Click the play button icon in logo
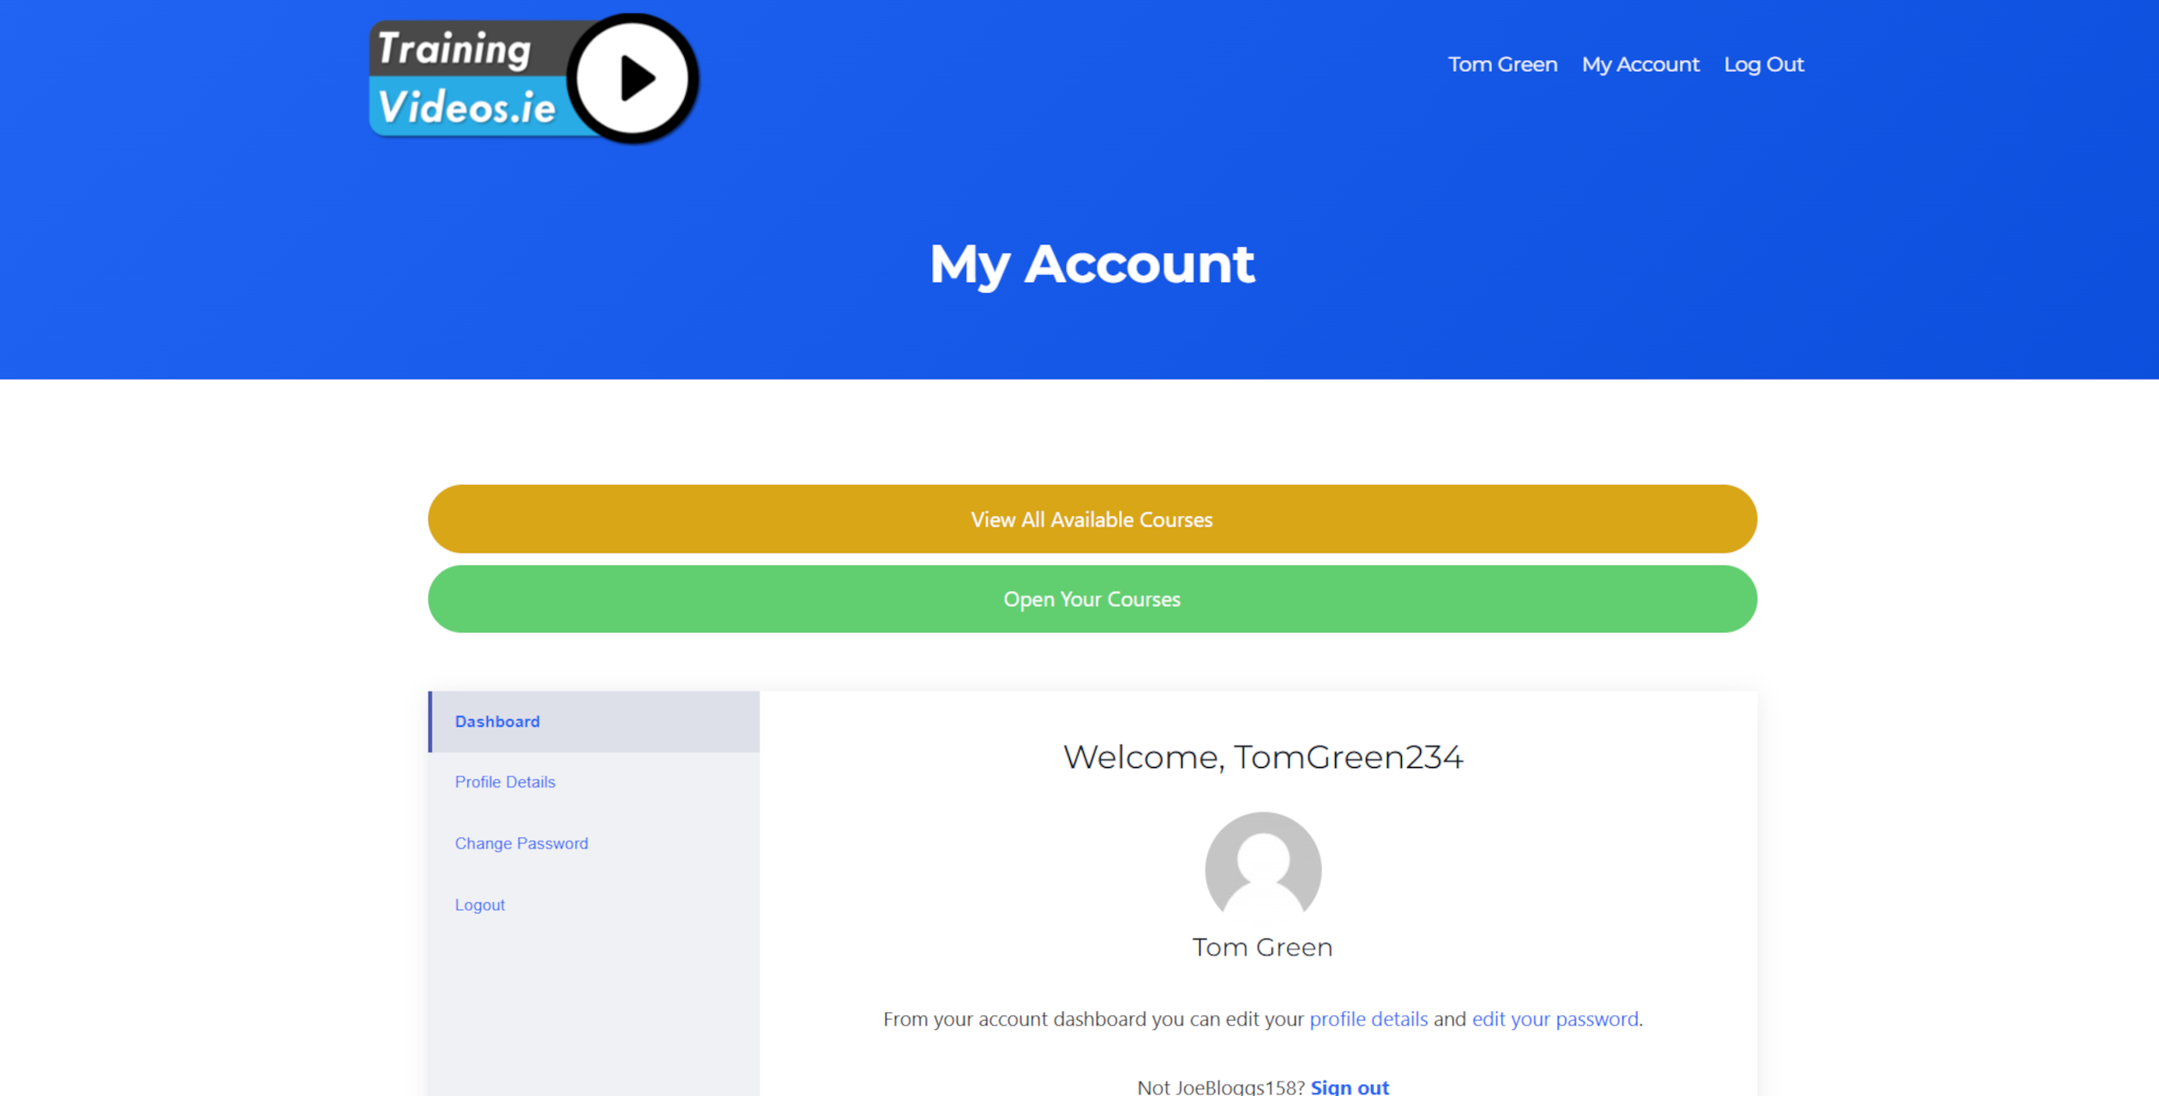2159x1096 pixels. tap(633, 79)
